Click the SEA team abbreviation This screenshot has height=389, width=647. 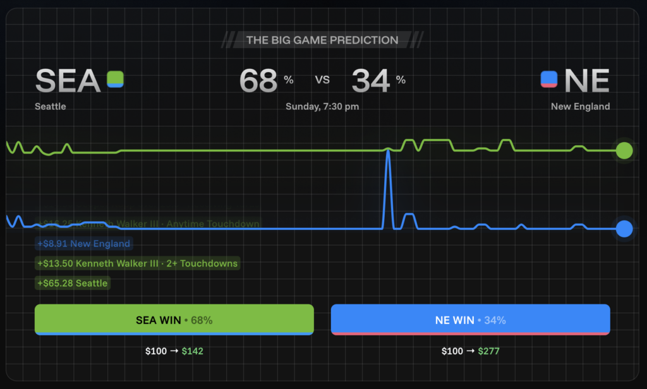68,81
